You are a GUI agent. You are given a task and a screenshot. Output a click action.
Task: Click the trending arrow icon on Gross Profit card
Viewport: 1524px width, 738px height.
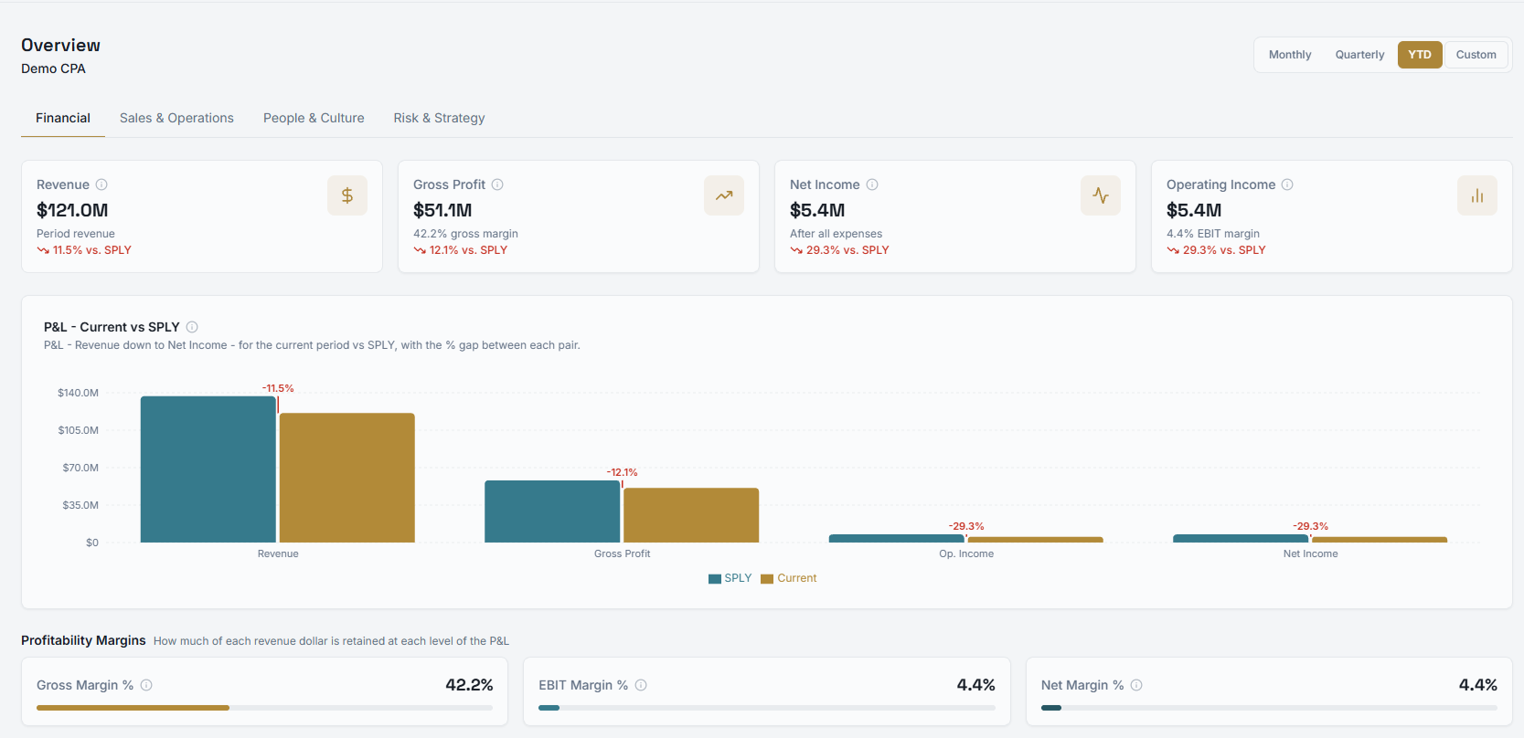(x=724, y=195)
